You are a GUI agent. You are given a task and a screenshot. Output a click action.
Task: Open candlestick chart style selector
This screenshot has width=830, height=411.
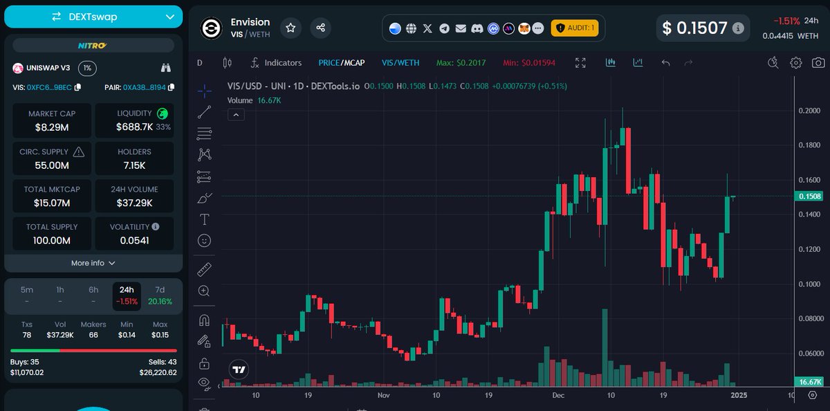(x=227, y=63)
